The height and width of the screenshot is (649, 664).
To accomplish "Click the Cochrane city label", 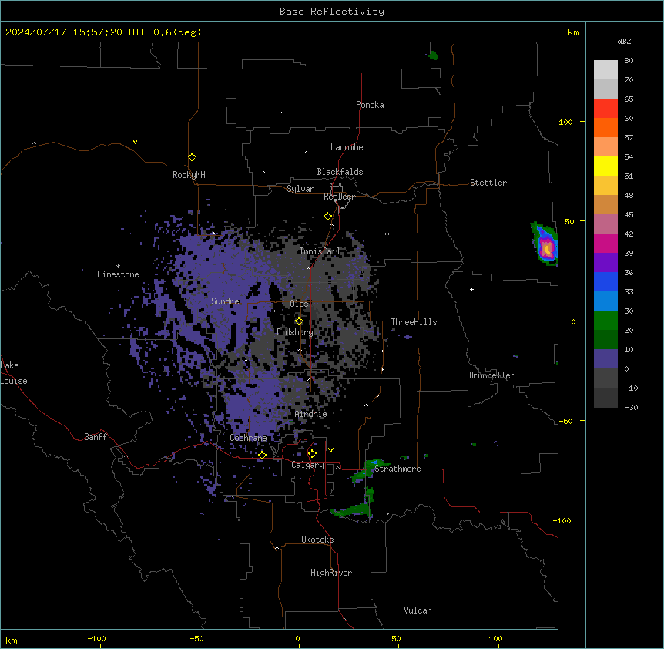I will click(x=249, y=438).
